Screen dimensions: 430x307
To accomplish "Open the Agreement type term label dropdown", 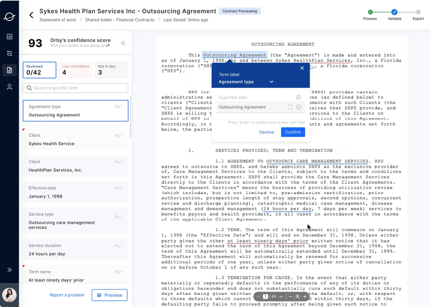I will pos(246,82).
